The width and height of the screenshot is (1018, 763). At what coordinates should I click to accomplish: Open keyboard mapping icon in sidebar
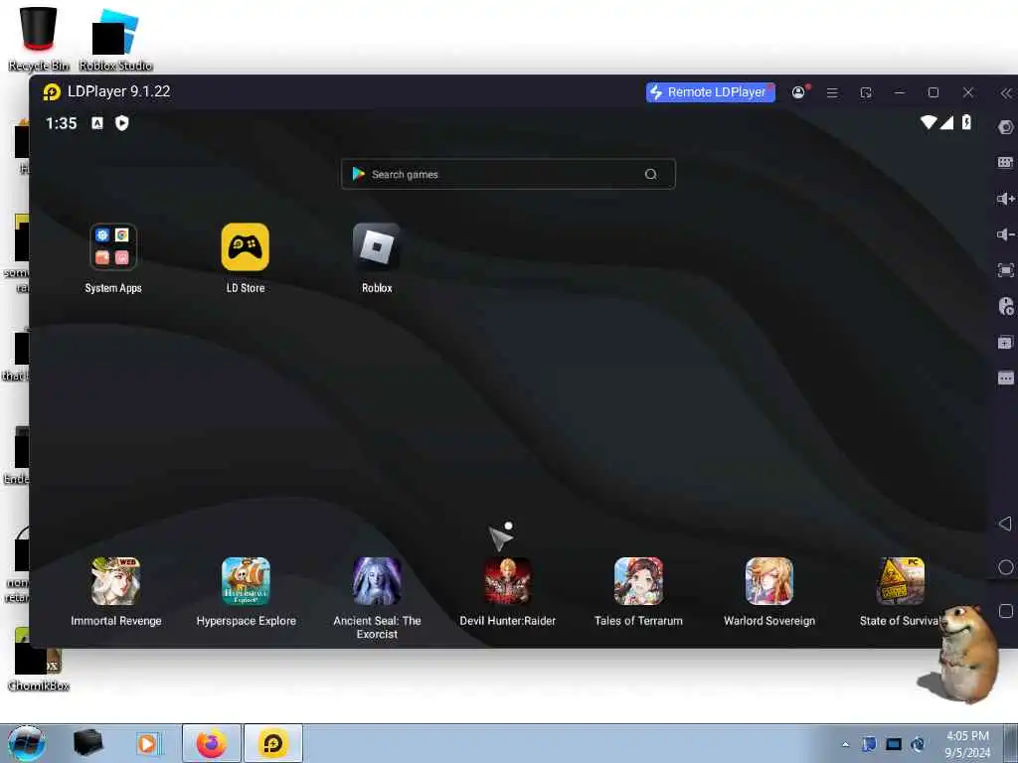click(x=1006, y=162)
